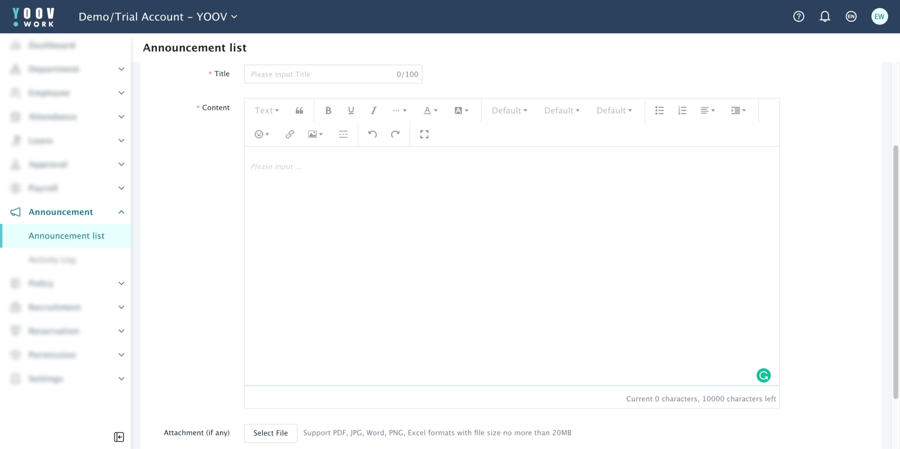Undo the last edit in the editor

(x=372, y=134)
